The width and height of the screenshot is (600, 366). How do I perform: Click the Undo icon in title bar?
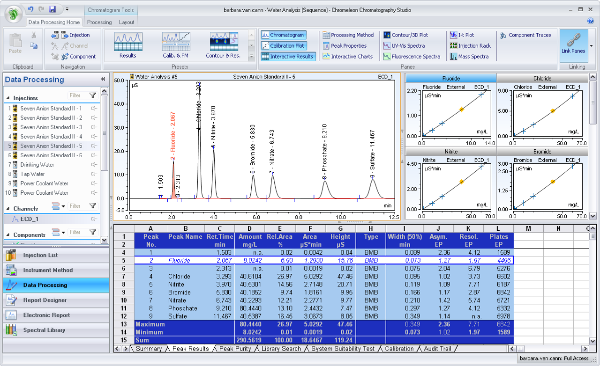click(30, 9)
